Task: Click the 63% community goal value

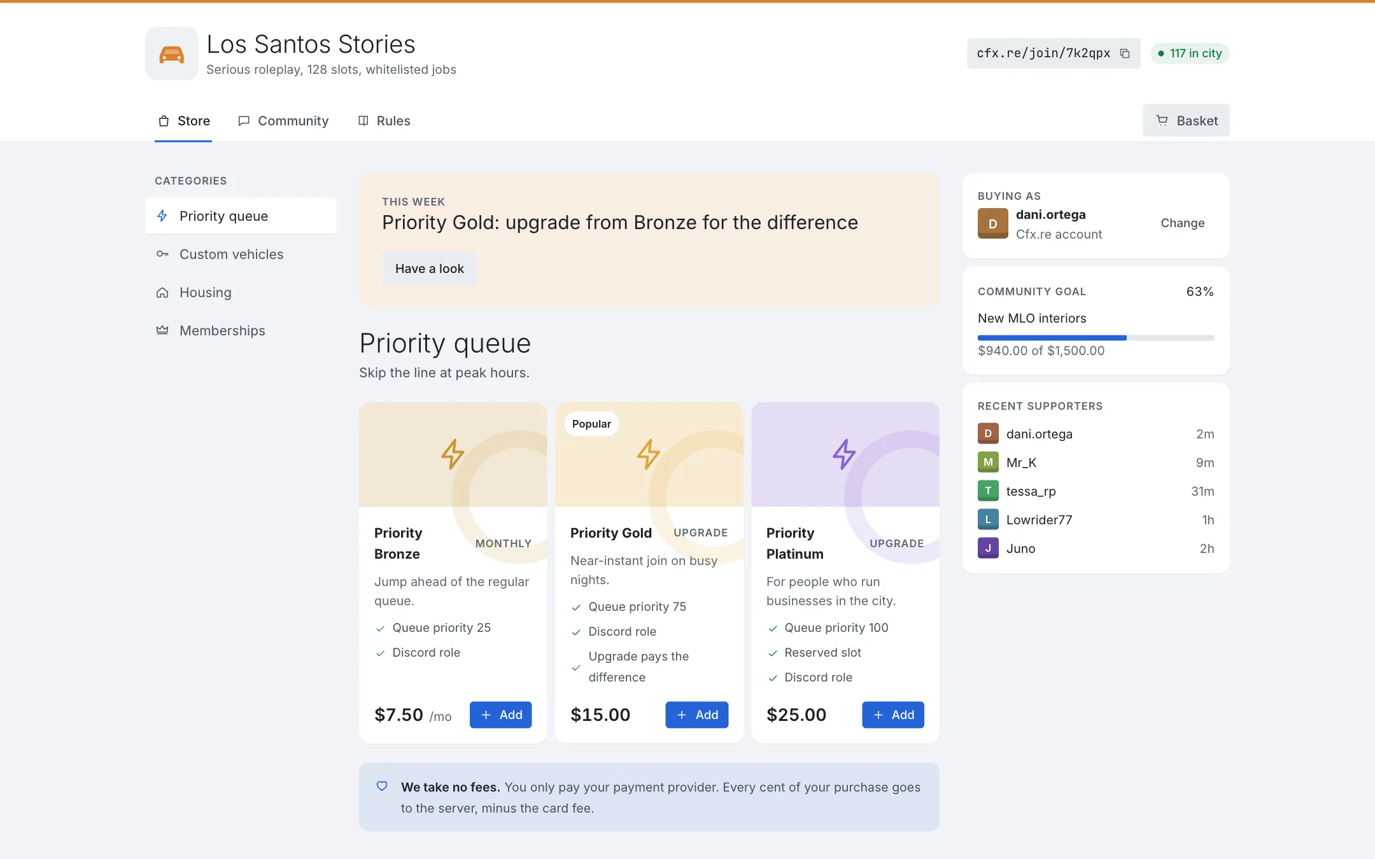Action: [x=1199, y=291]
